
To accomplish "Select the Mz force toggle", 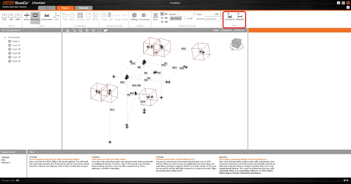I will 166,22.
